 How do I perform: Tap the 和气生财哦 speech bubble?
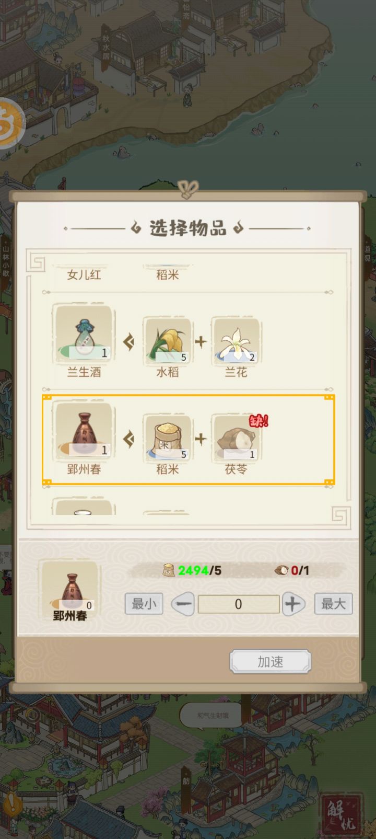[213, 715]
